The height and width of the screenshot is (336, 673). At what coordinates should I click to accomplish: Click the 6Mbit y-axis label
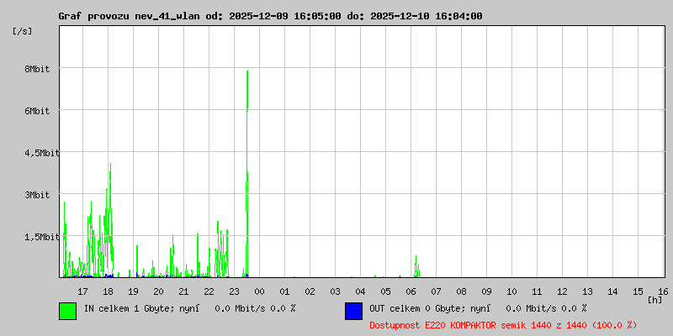click(x=37, y=111)
